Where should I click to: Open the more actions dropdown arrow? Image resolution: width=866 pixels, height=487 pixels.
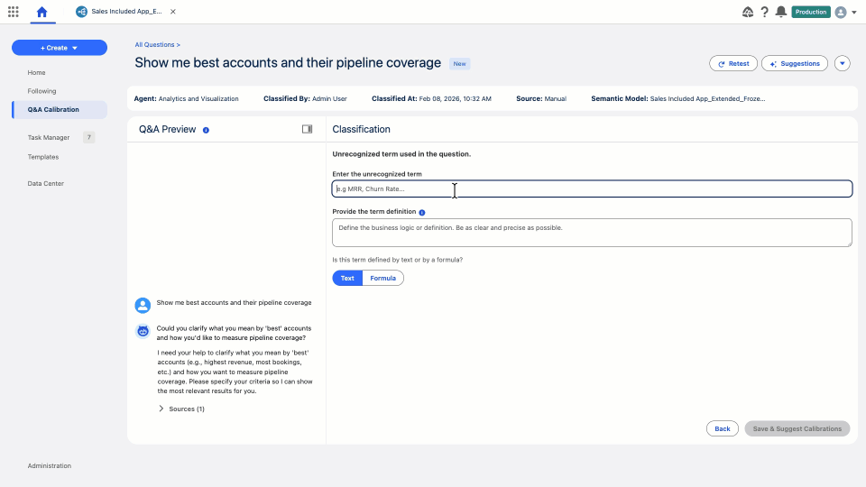click(843, 63)
